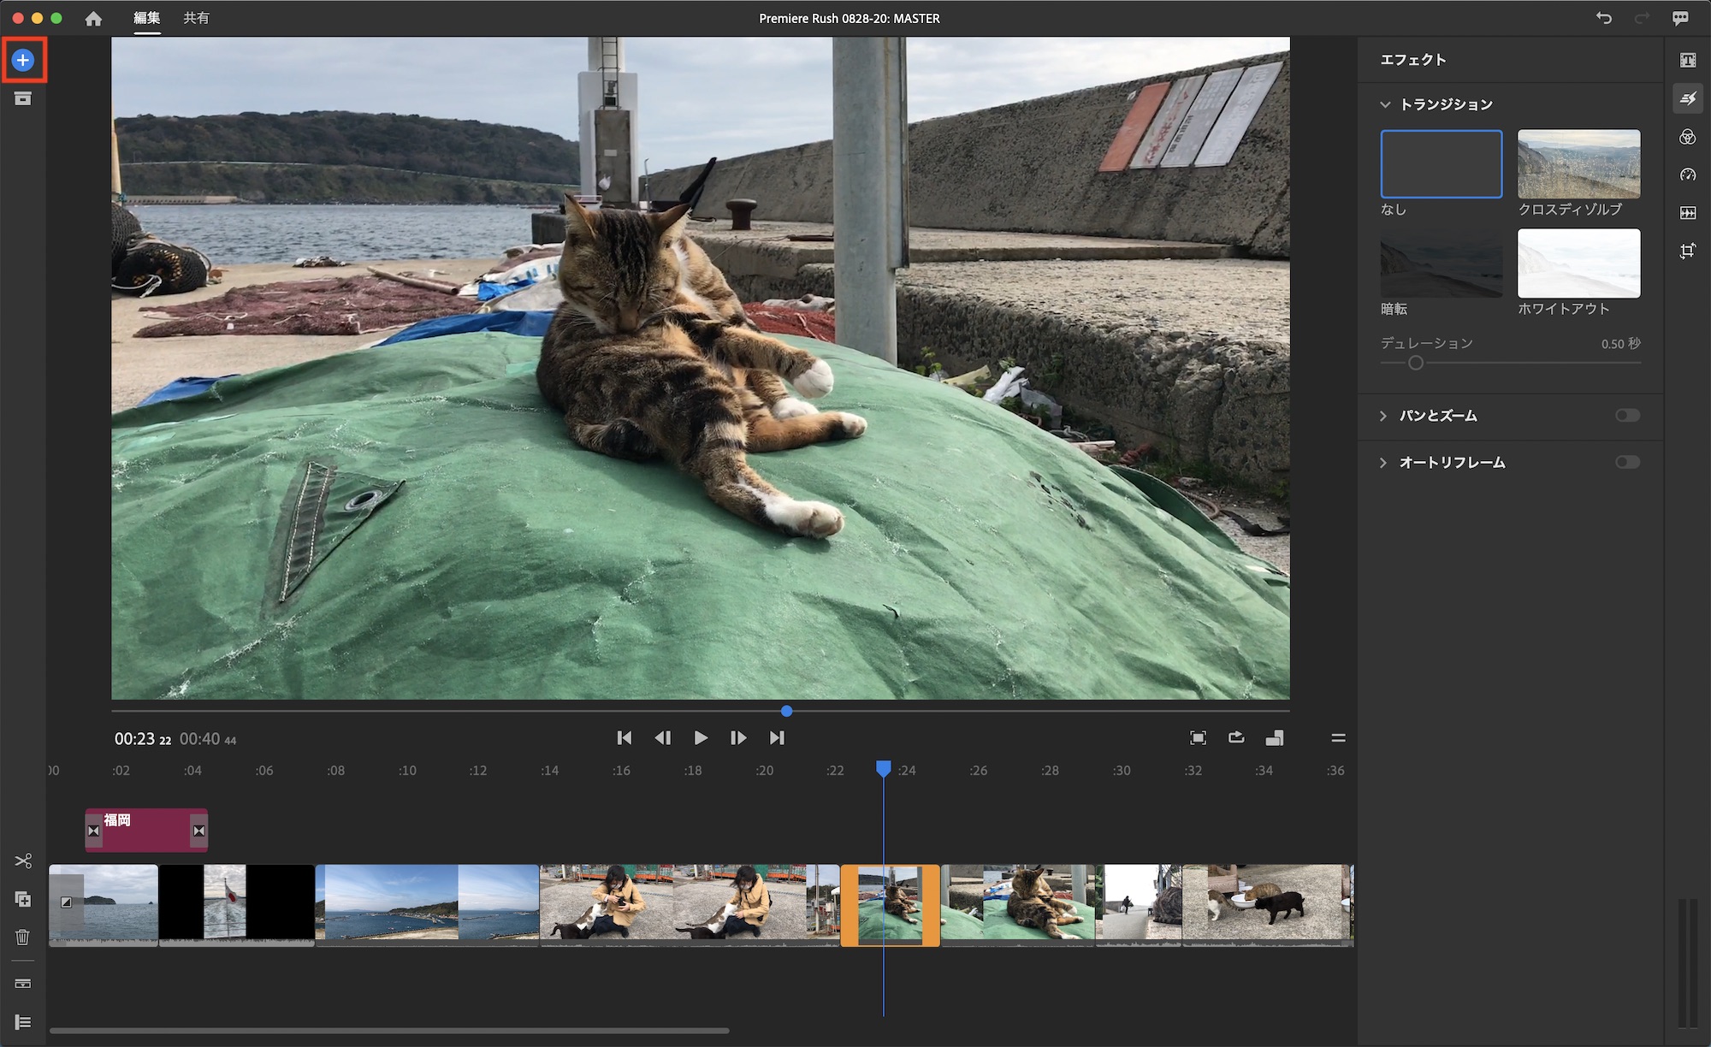
Task: Open the Titles panel icon
Action: coord(1687,60)
